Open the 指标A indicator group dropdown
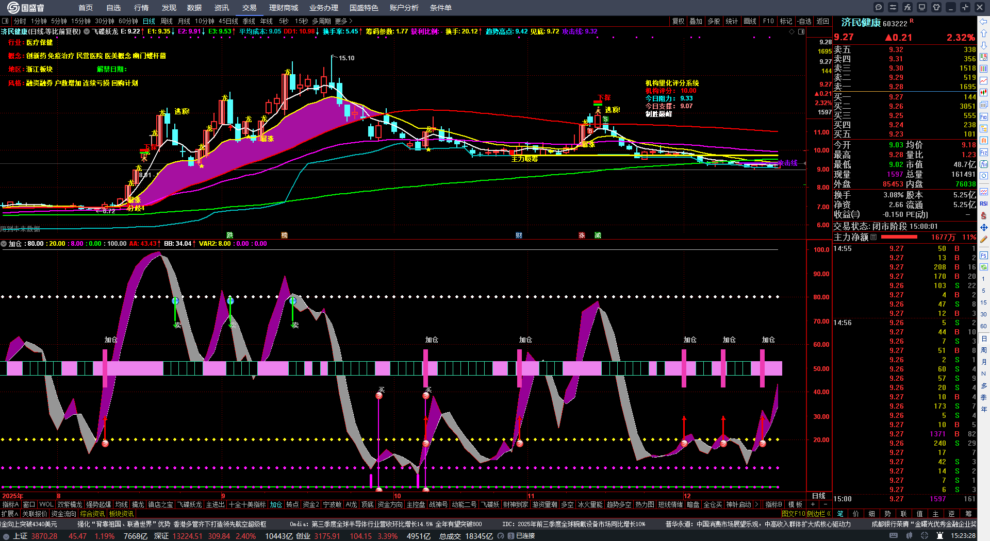 [x=10, y=504]
